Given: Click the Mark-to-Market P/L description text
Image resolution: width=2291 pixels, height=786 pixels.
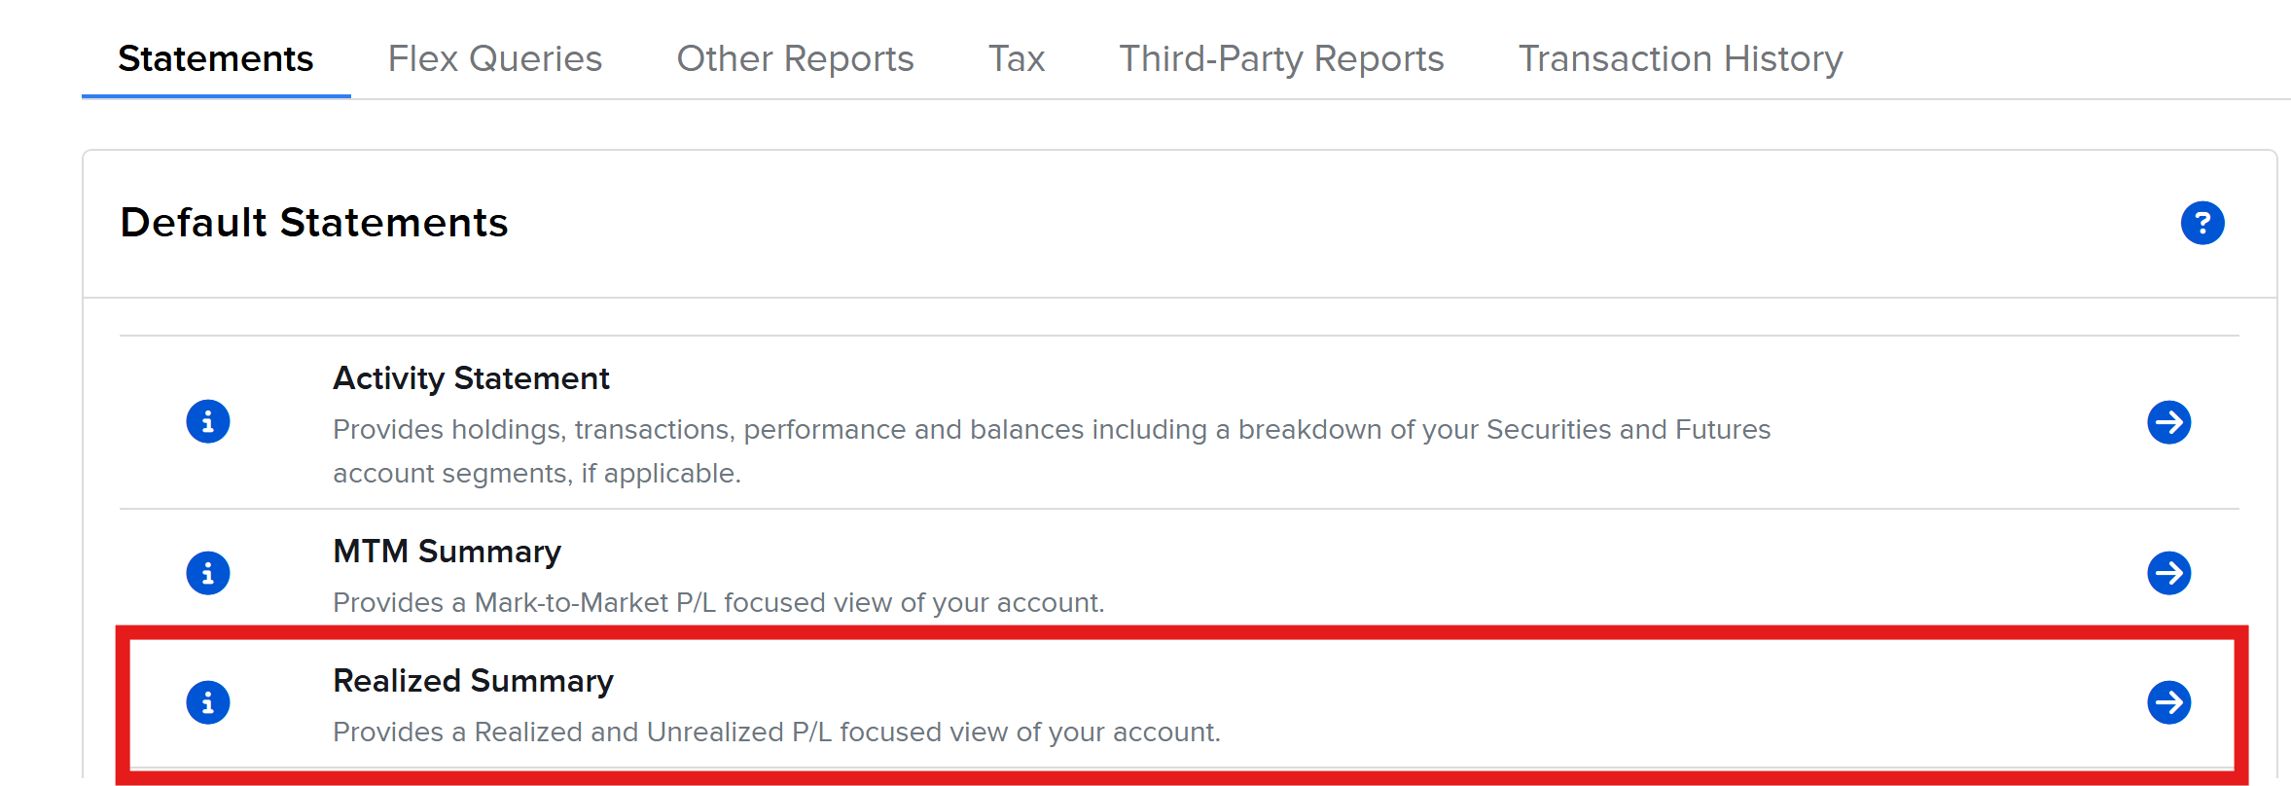Looking at the screenshot, I should [718, 603].
